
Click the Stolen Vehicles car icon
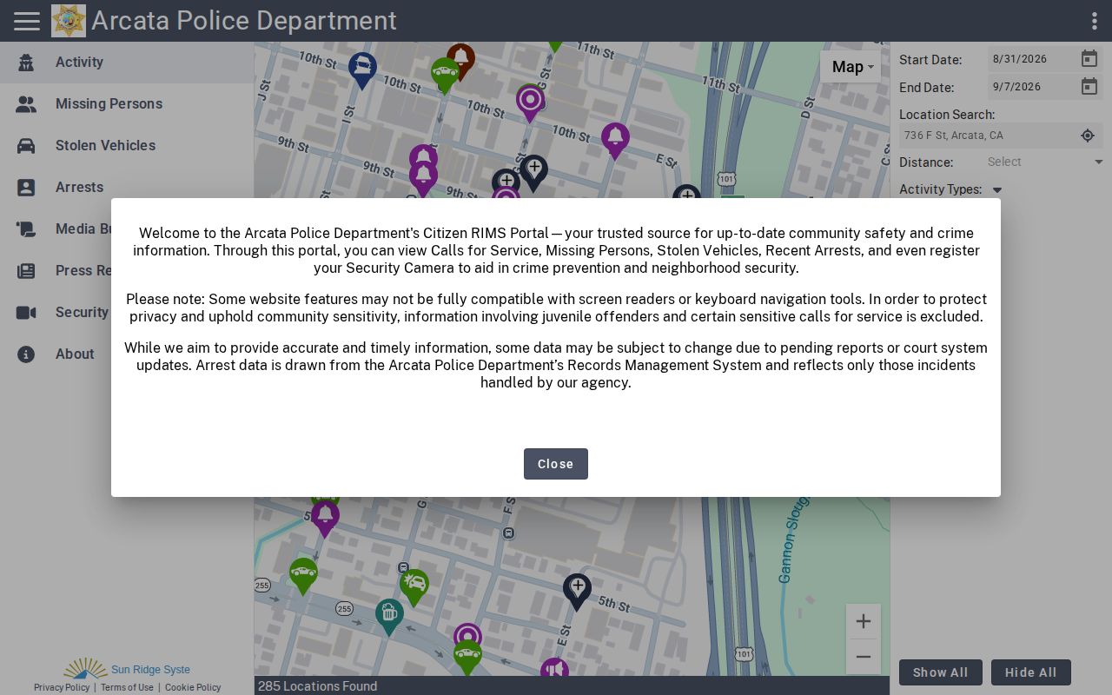26,146
